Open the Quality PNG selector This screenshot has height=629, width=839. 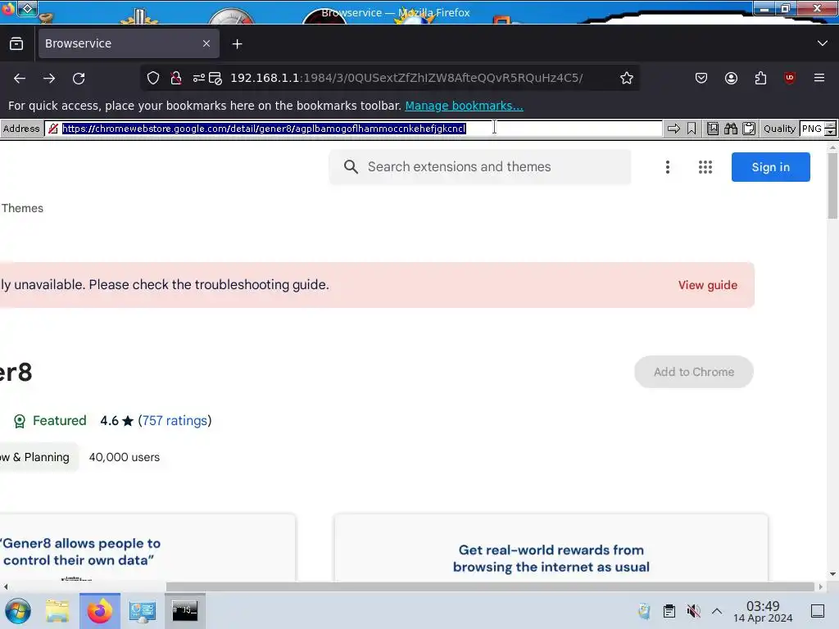[x=812, y=129]
